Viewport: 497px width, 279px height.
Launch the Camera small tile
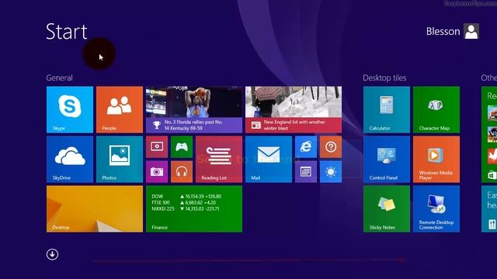[157, 171]
